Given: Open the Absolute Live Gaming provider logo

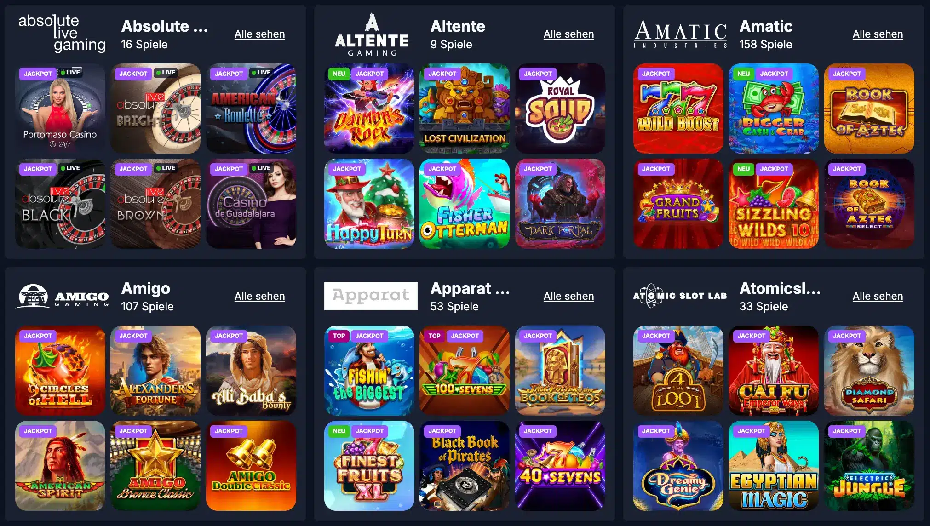Looking at the screenshot, I should pos(62,34).
